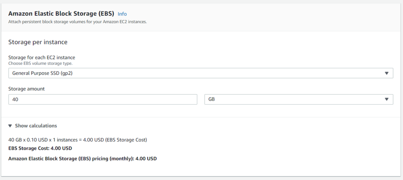Click the EBS Storage Cost: 4.00 USD line
Screen dimensions: 403x180
(x=40, y=149)
